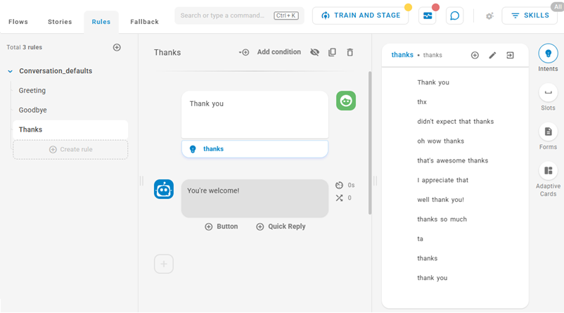Edit the Thank you user message
This screenshot has width=564, height=313.
tap(255, 115)
